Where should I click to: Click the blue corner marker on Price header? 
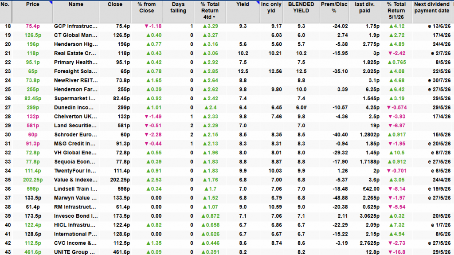click(x=51, y=3)
